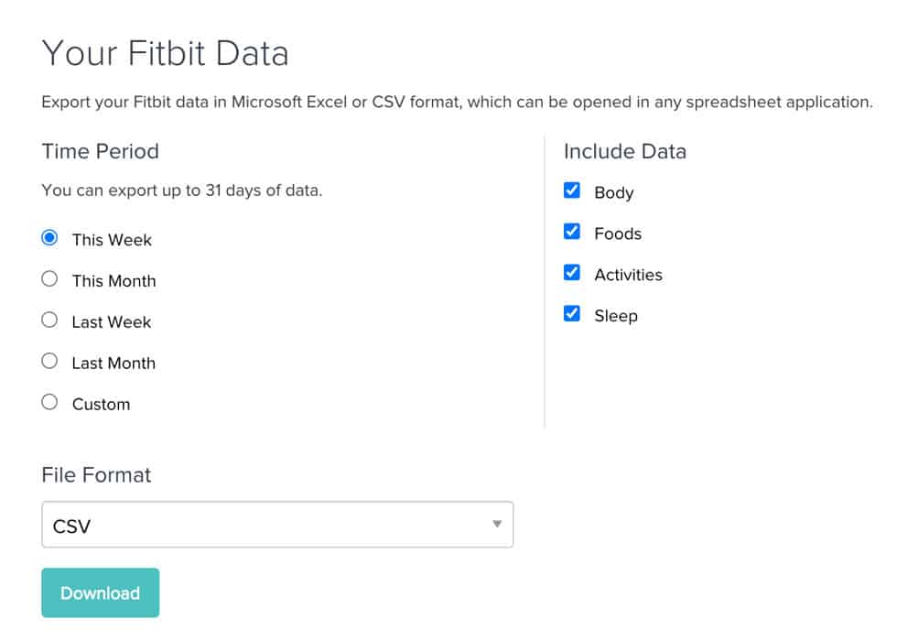Click the "Foods" label text

coord(618,234)
